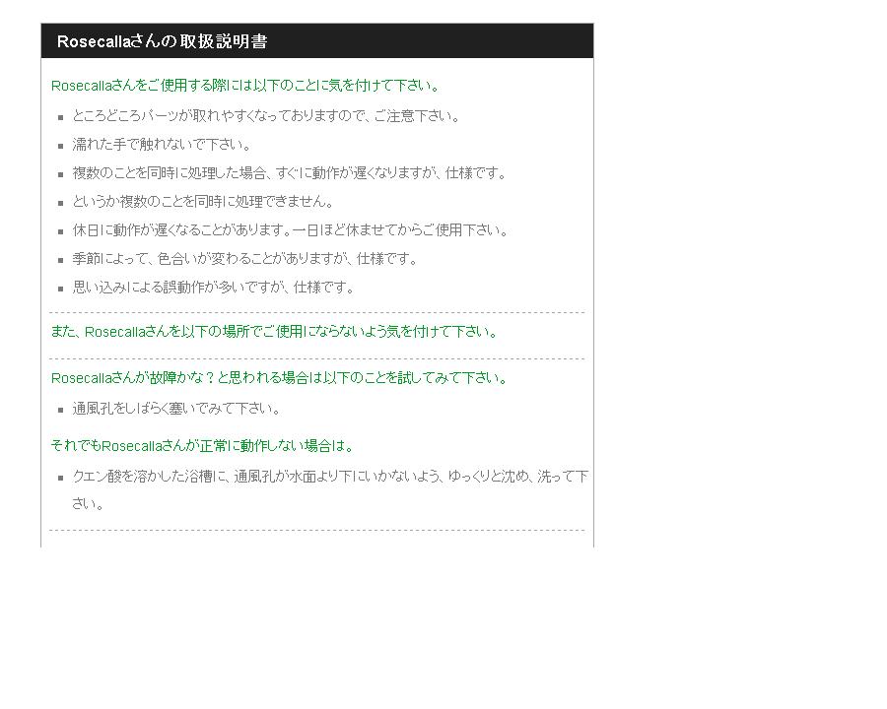887x709 pixels.
Task: Click the green line 'それでもRosecallaさんが正常に動作しない場合は。'
Action: point(203,445)
